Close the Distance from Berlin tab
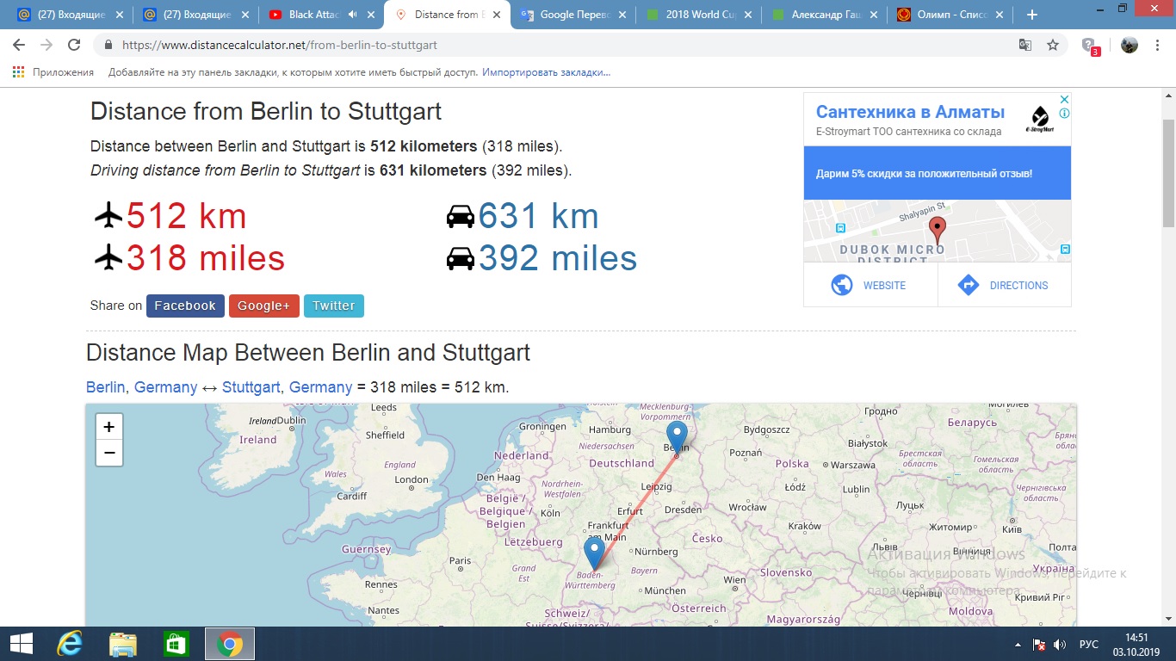 pyautogui.click(x=496, y=15)
